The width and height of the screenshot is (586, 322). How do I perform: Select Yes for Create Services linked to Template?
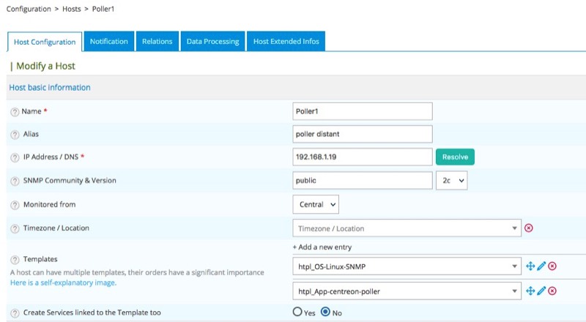pyautogui.click(x=297, y=312)
